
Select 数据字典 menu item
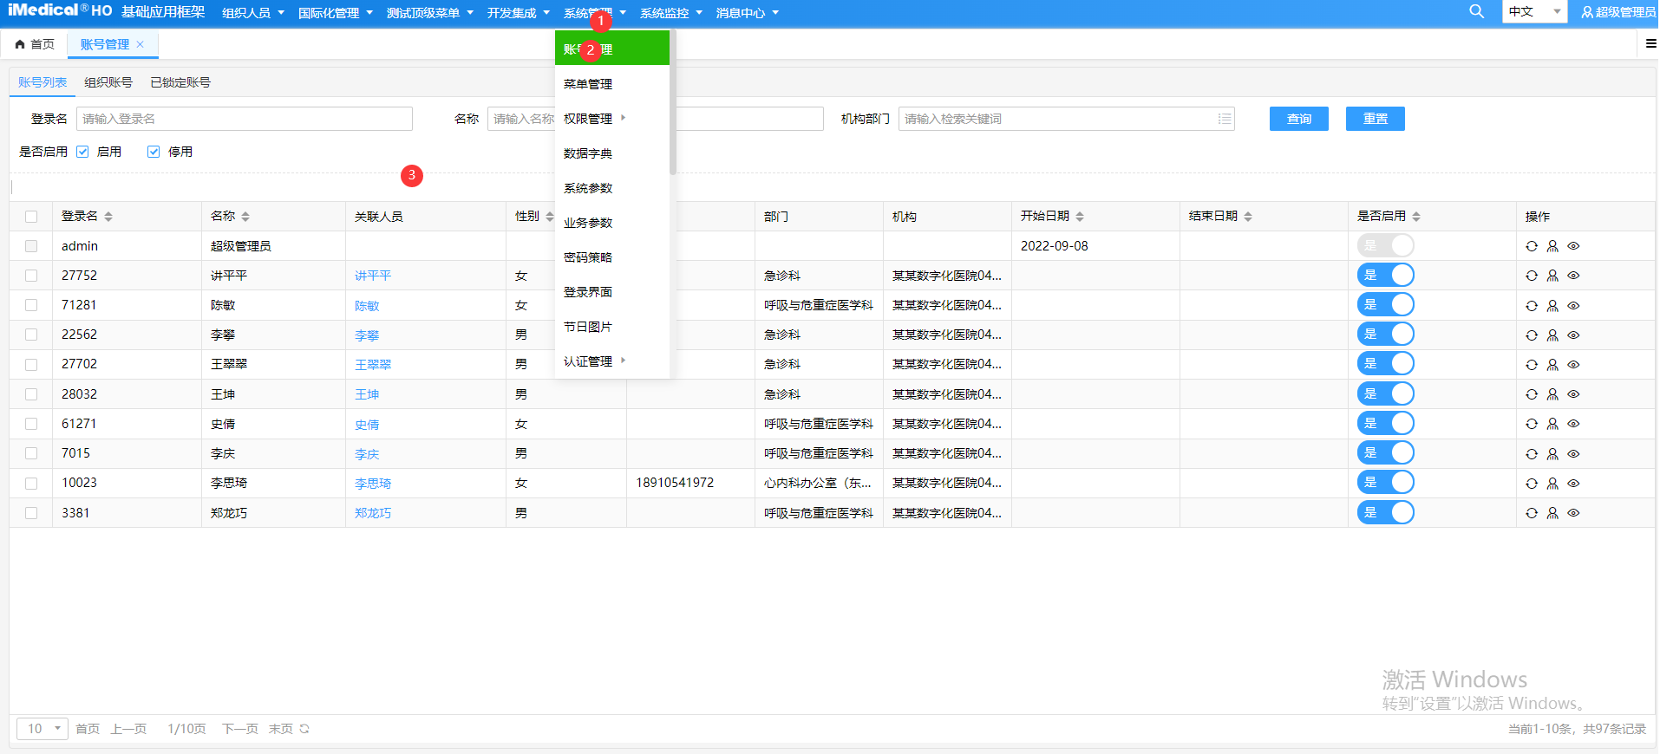point(612,153)
